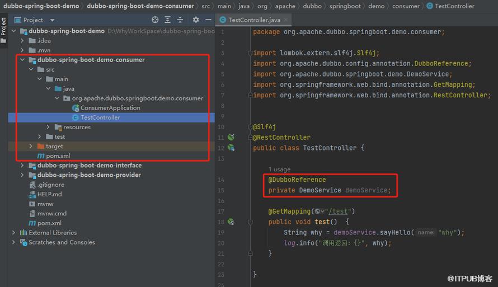This screenshot has height=287, width=498.
Task: Click Spring bean gutter icon on line 11
Action: coord(231,137)
